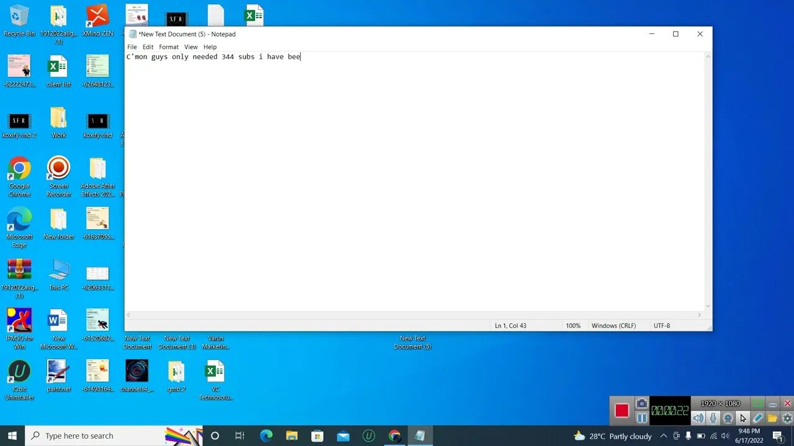Select the 'VC Technosolu...' Excel file icon

[x=215, y=380]
